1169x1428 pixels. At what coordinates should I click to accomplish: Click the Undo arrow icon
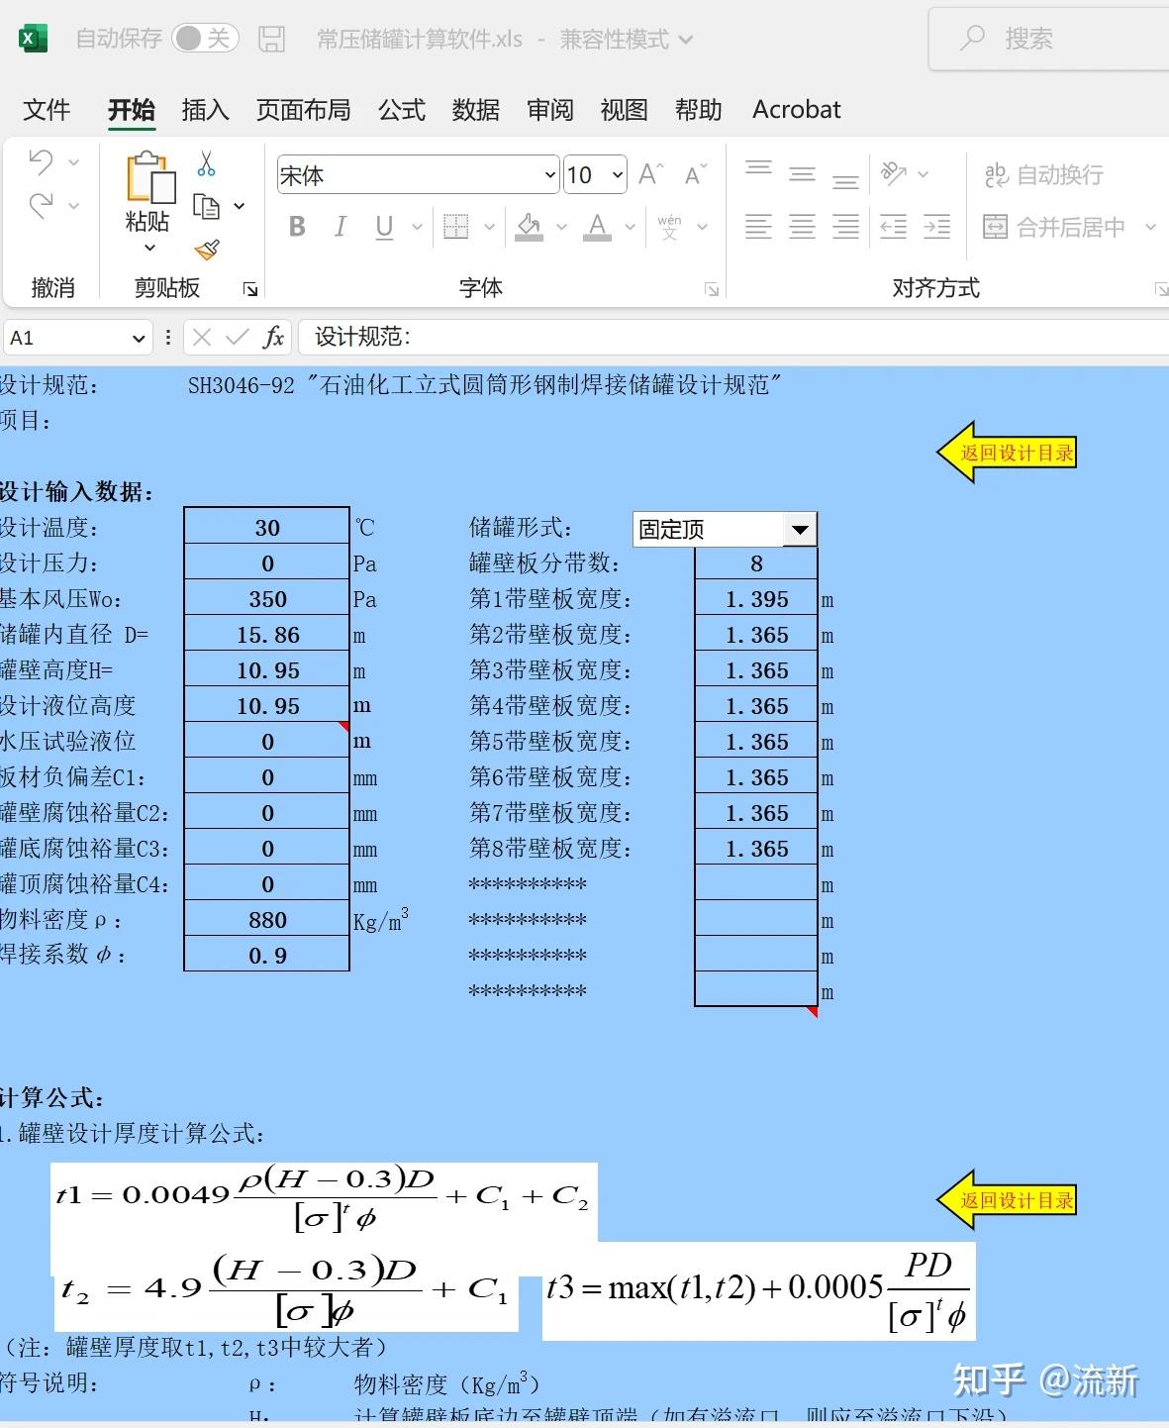40,160
